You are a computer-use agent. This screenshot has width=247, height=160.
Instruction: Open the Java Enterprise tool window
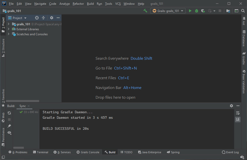(150, 152)
